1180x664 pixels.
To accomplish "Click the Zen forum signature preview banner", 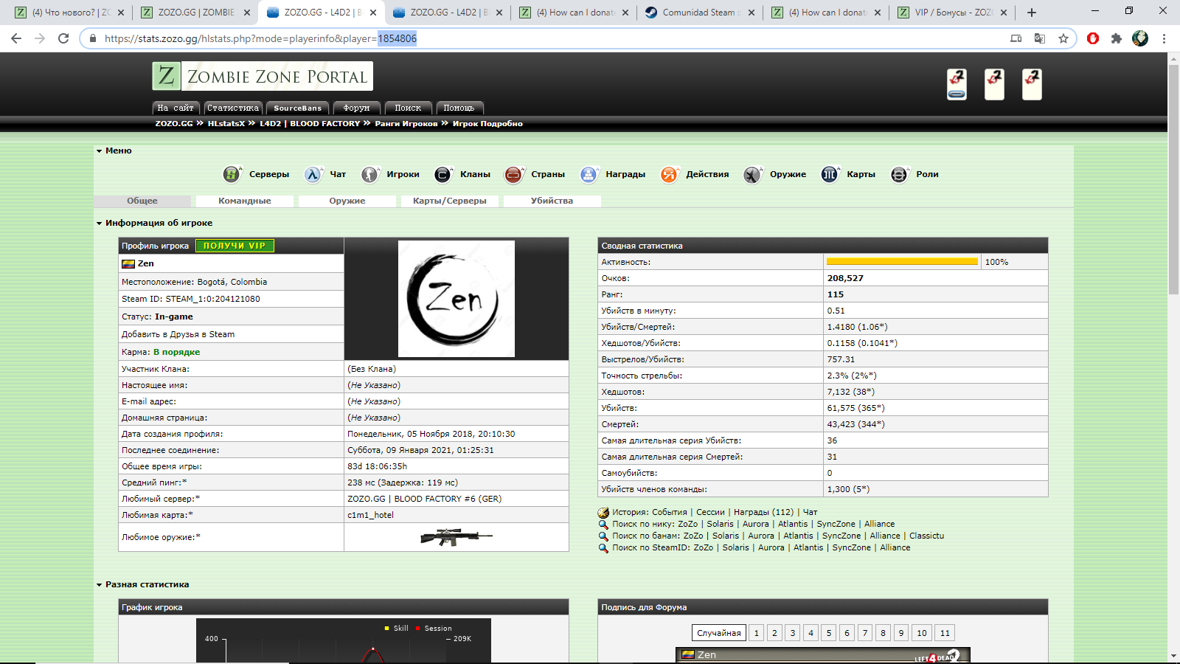I will click(823, 655).
